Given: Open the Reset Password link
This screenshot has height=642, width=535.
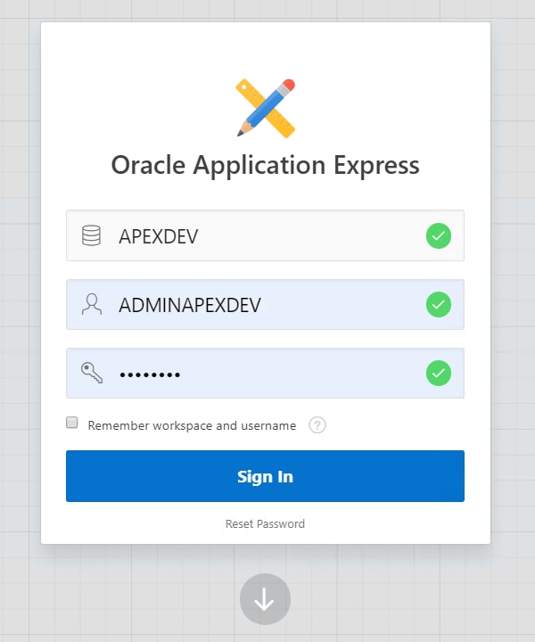Looking at the screenshot, I should coord(265,524).
